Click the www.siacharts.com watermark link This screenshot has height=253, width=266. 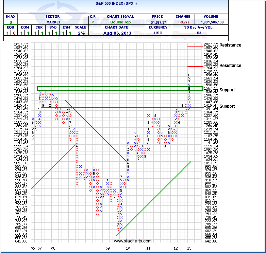(133, 241)
